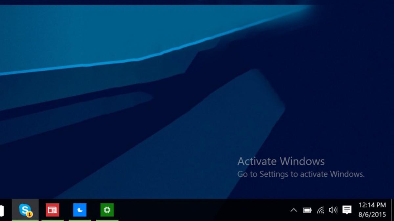Check battery status in the system tray
The width and height of the screenshot is (394, 221).
tap(307, 210)
